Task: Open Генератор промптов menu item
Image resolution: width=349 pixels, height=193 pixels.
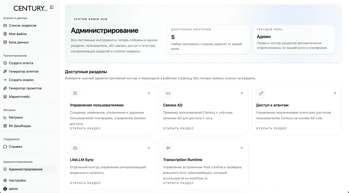Action: [29, 88]
